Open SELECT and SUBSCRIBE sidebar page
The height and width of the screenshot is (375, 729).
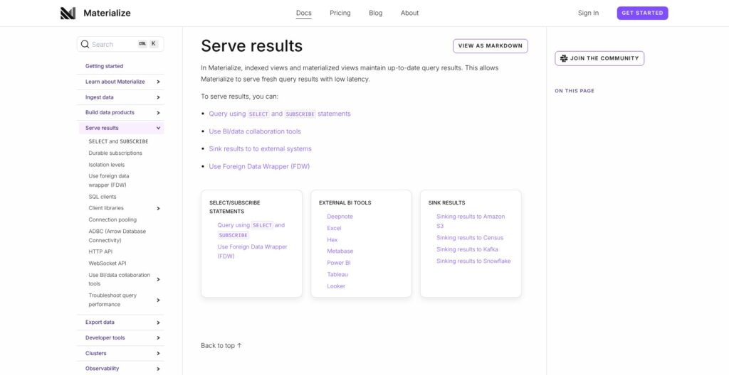click(119, 141)
